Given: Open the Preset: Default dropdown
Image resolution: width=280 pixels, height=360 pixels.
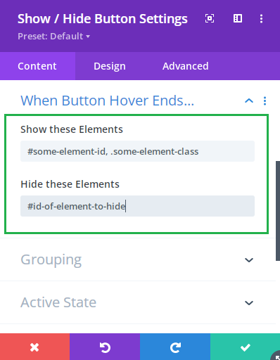Looking at the screenshot, I should pos(54,37).
